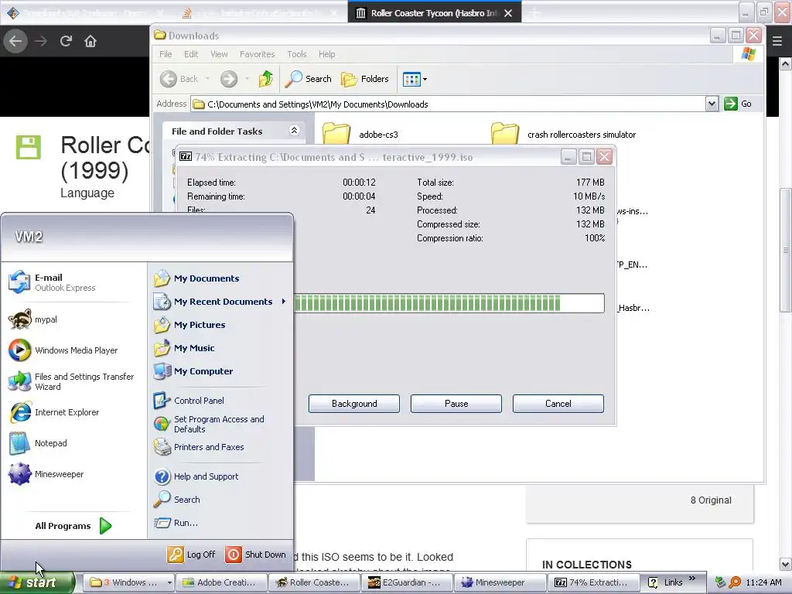Switch to Roller Coaster Tycoon browser tab
The width and height of the screenshot is (792, 594).
433,13
